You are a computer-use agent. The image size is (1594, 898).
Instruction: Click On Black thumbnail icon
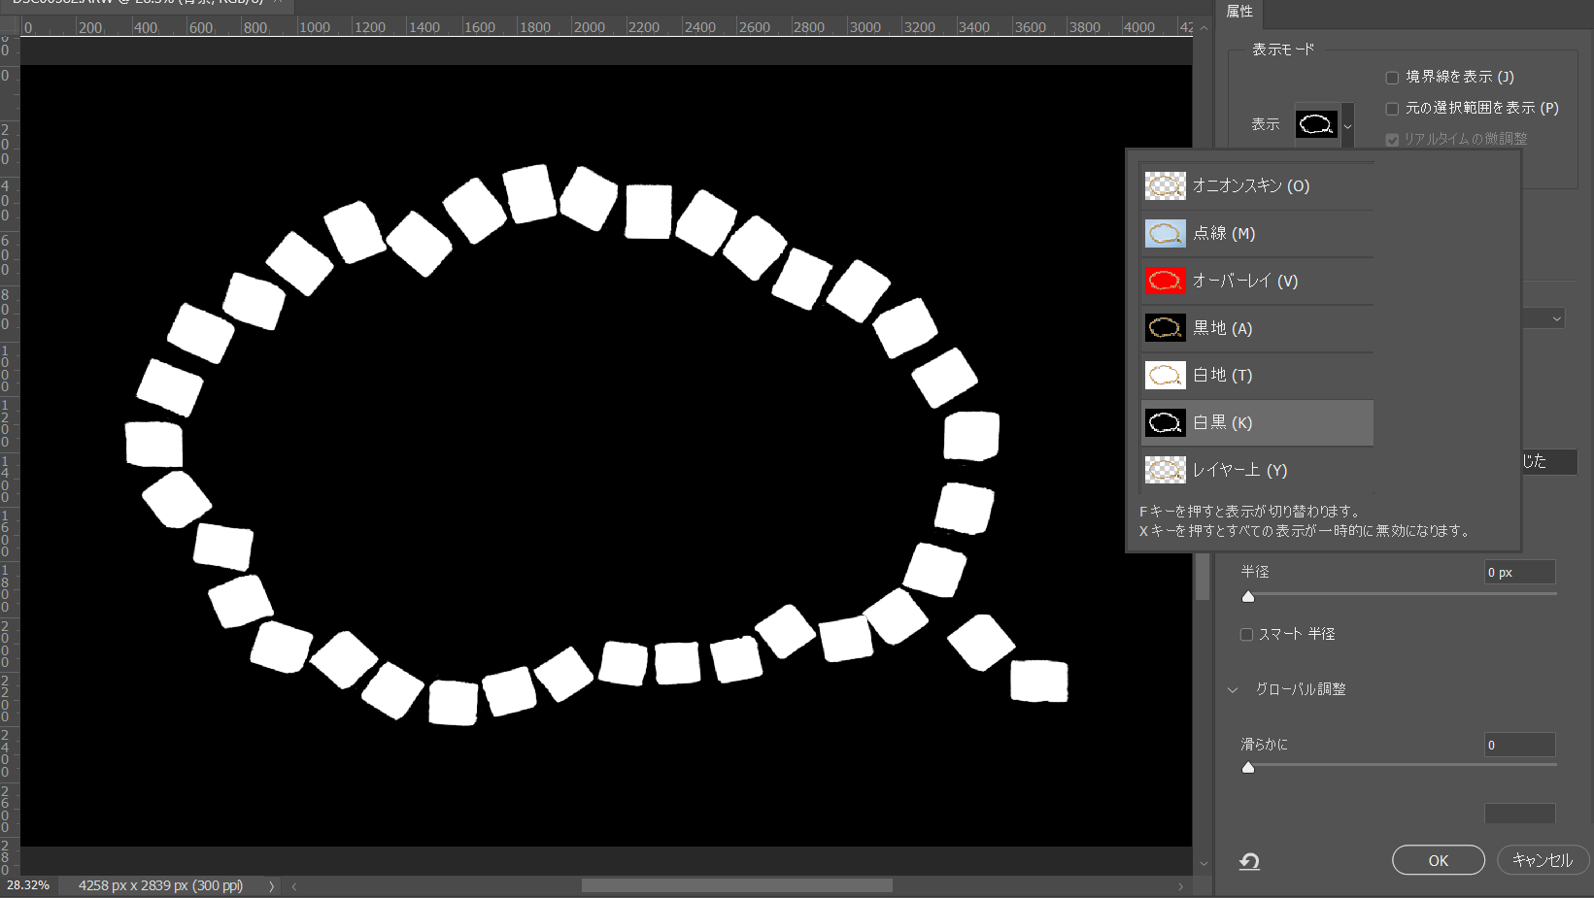pyautogui.click(x=1166, y=328)
